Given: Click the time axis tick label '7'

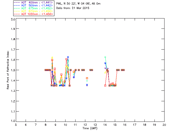Looking at the screenshot, I should [x=36, y=125].
